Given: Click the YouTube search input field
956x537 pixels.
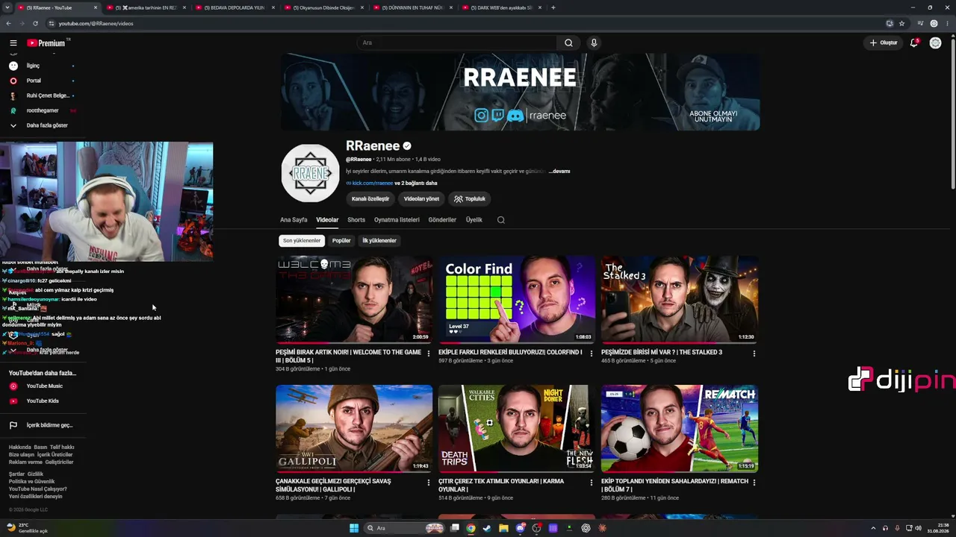Looking at the screenshot, I should coord(457,43).
